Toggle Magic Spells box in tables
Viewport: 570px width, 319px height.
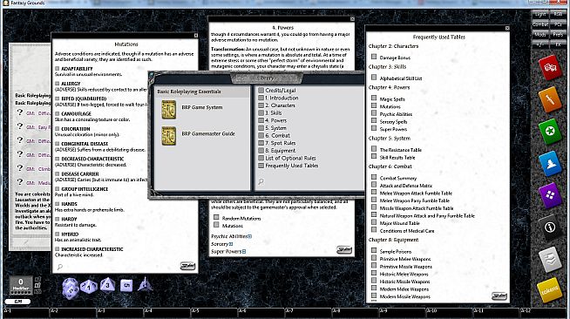tap(374, 98)
